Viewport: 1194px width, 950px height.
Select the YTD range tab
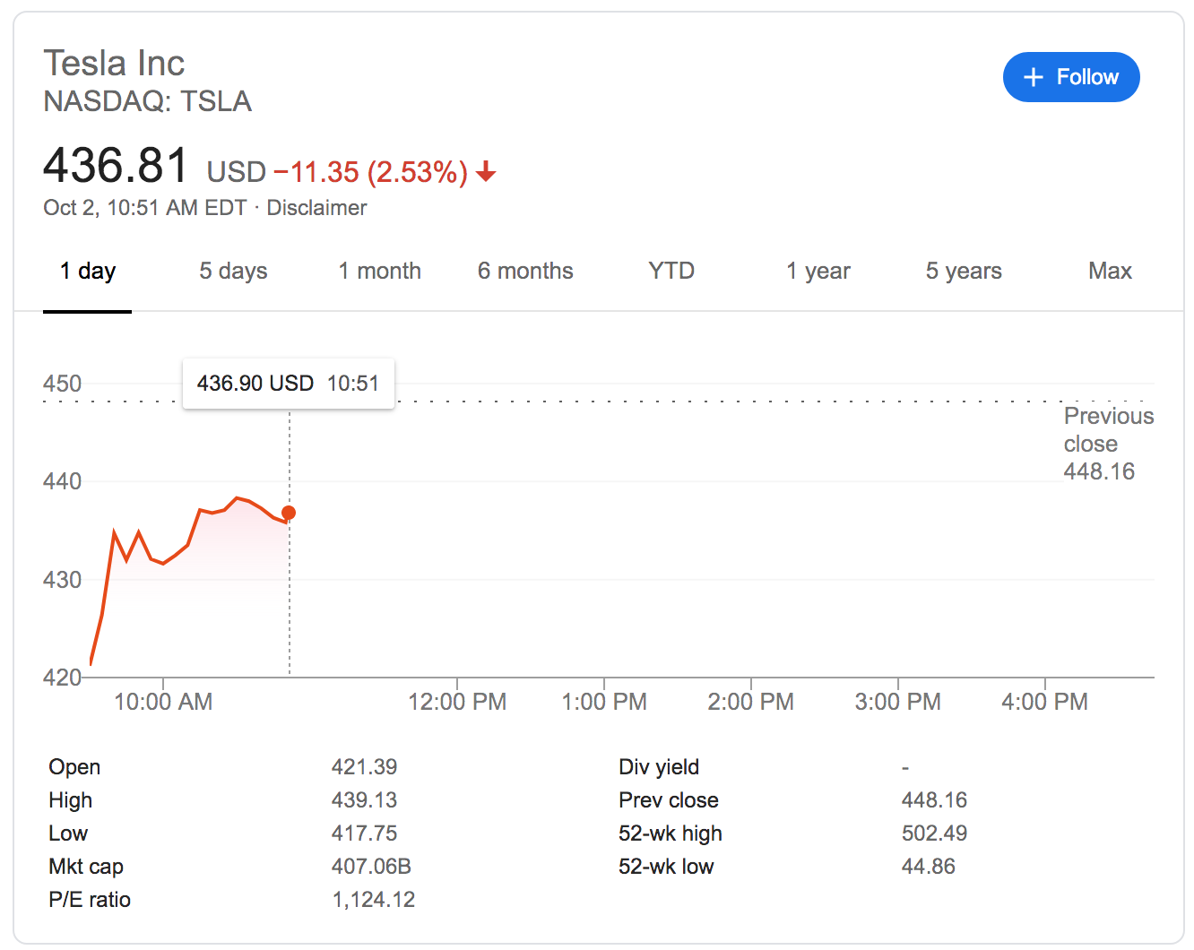click(671, 271)
